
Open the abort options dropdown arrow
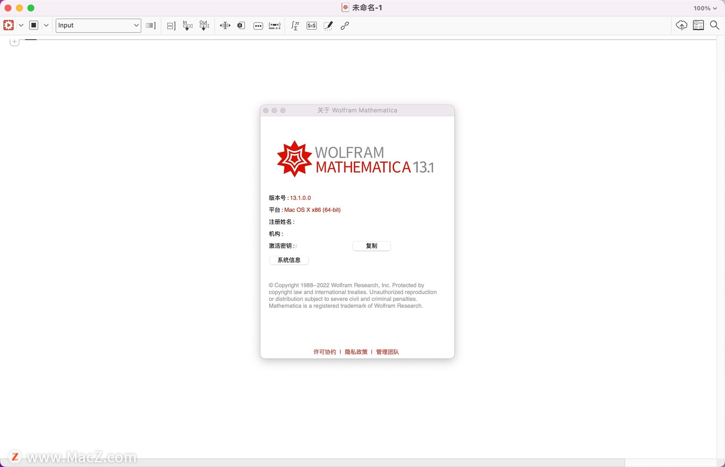[x=46, y=25]
